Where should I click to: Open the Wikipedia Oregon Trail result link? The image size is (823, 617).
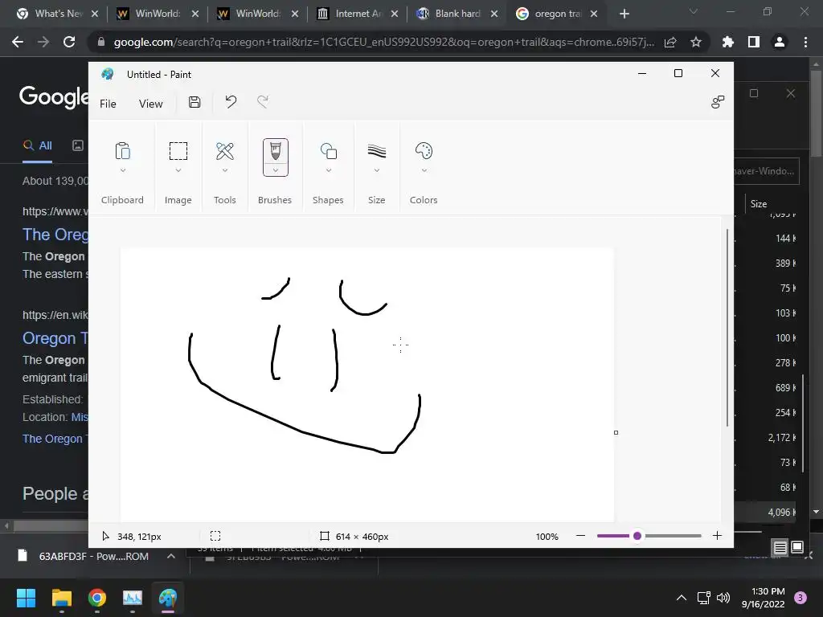click(55, 338)
